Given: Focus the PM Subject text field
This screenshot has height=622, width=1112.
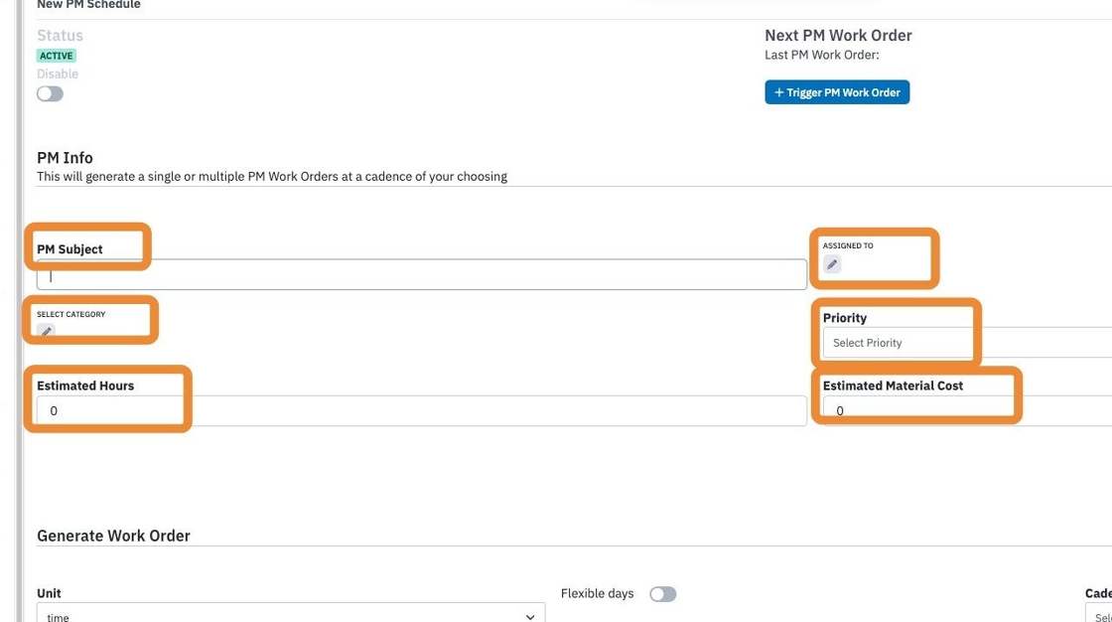Looking at the screenshot, I should [x=422, y=275].
